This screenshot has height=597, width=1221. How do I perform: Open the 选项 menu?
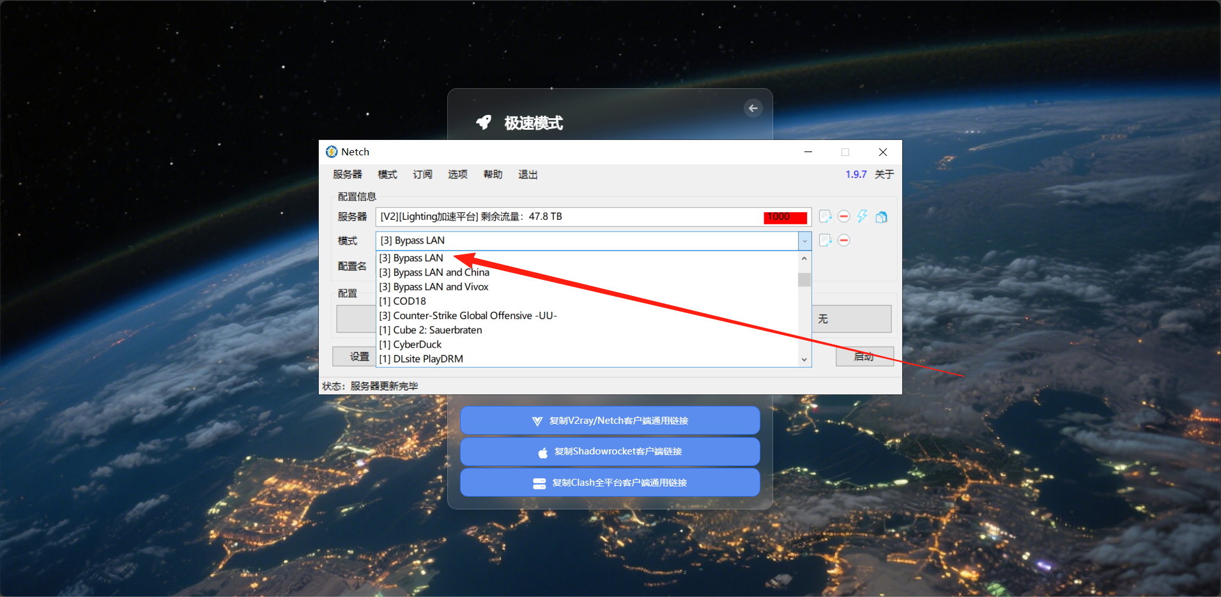click(457, 174)
